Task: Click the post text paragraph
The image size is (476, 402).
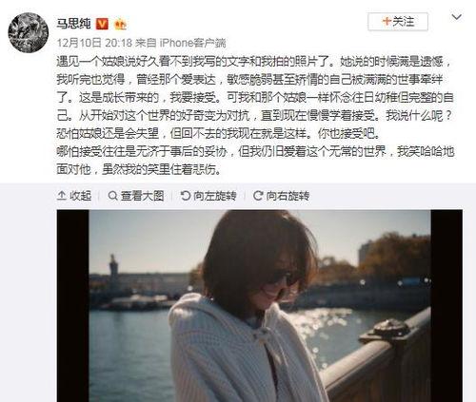Action: 255,116
